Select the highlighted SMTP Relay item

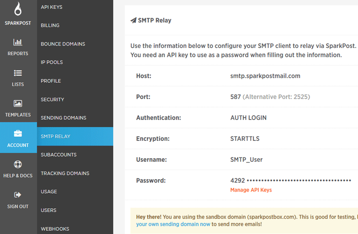click(x=75, y=136)
